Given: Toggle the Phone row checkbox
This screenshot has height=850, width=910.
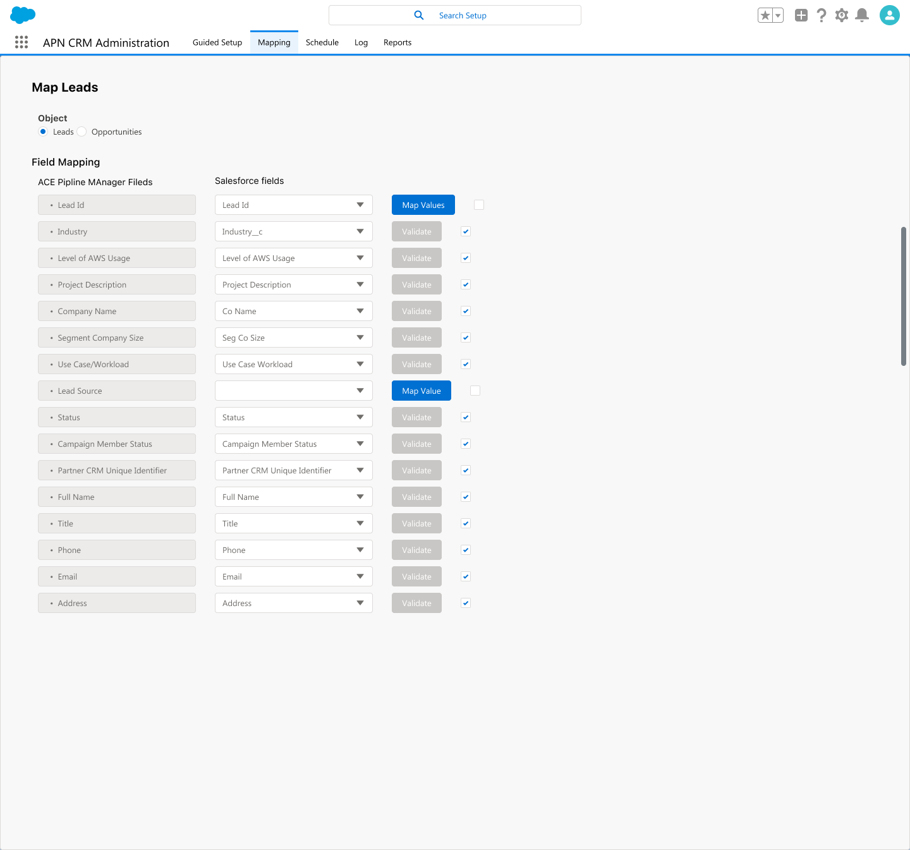Looking at the screenshot, I should click(466, 550).
